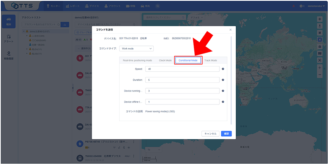Click the blue 確認 button
Viewport: 328px width, 164px height.
point(226,134)
